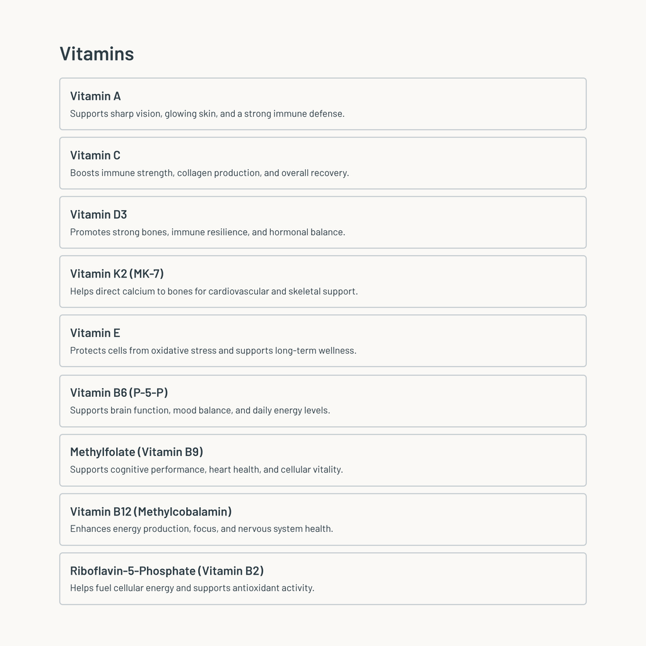Select the Vitamin C card

(x=322, y=163)
